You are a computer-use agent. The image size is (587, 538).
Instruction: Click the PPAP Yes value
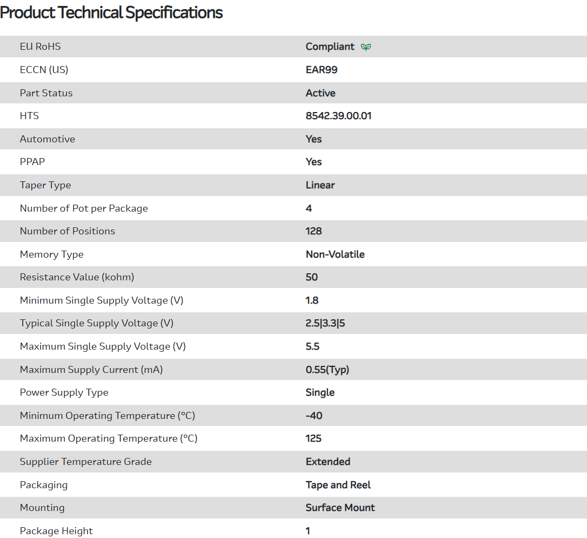pyautogui.click(x=314, y=162)
